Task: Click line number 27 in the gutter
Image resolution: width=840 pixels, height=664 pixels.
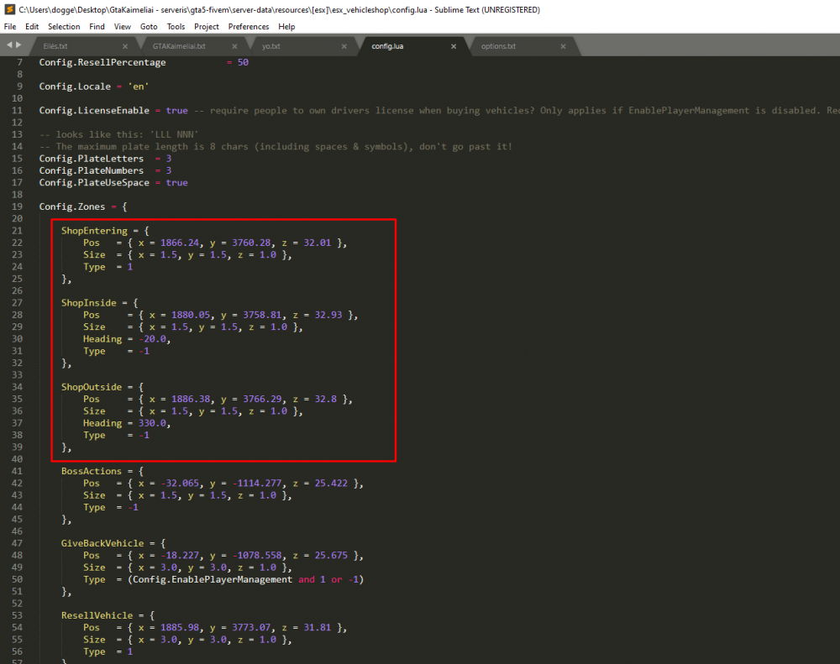Action: [x=17, y=303]
